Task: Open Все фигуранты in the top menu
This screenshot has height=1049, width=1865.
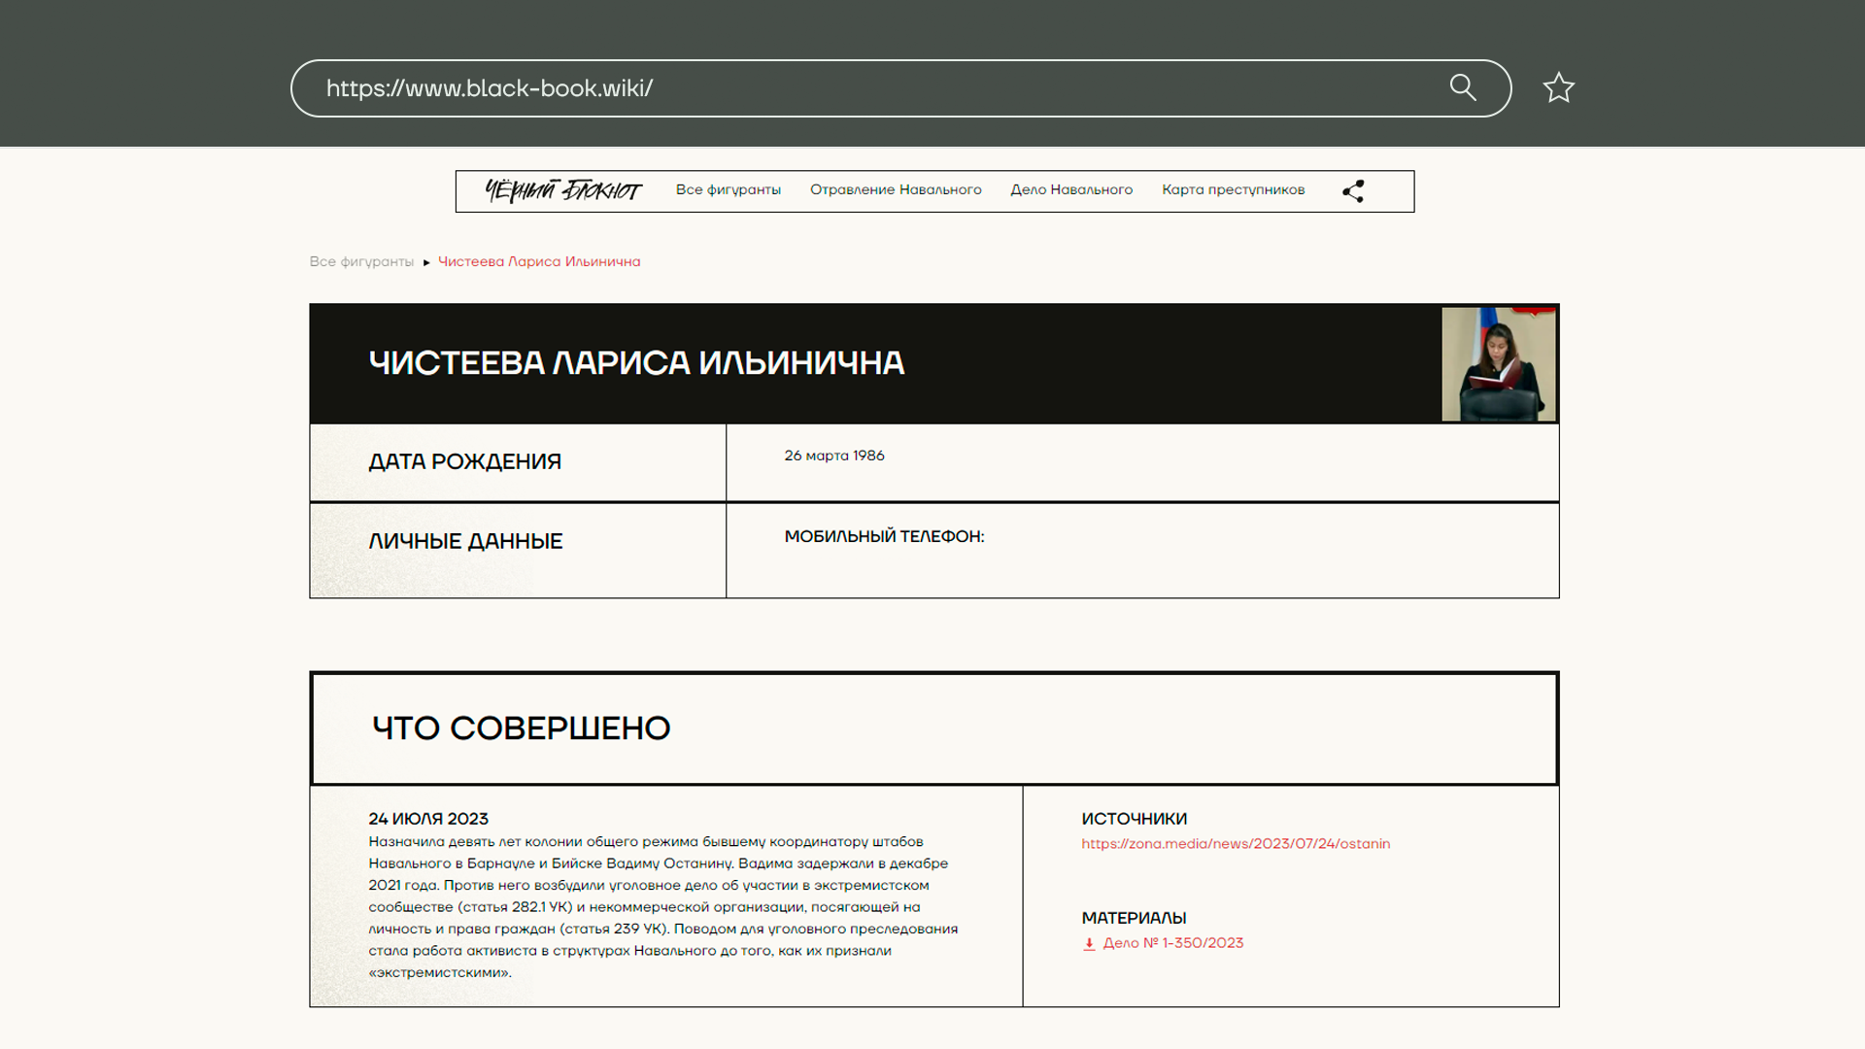Action: click(x=728, y=190)
